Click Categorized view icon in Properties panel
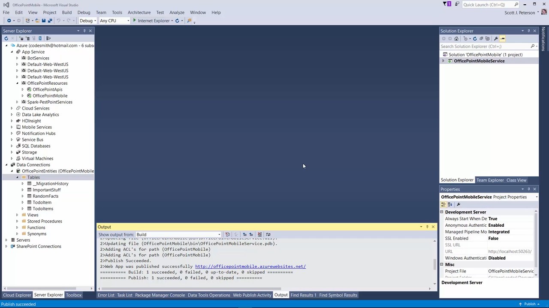 coord(443,204)
